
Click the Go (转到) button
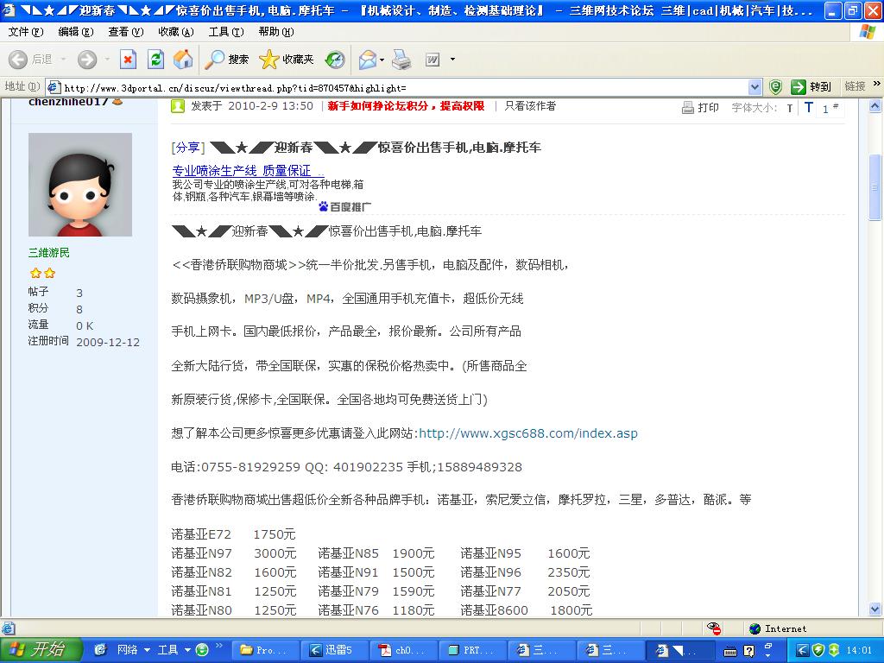click(x=811, y=87)
